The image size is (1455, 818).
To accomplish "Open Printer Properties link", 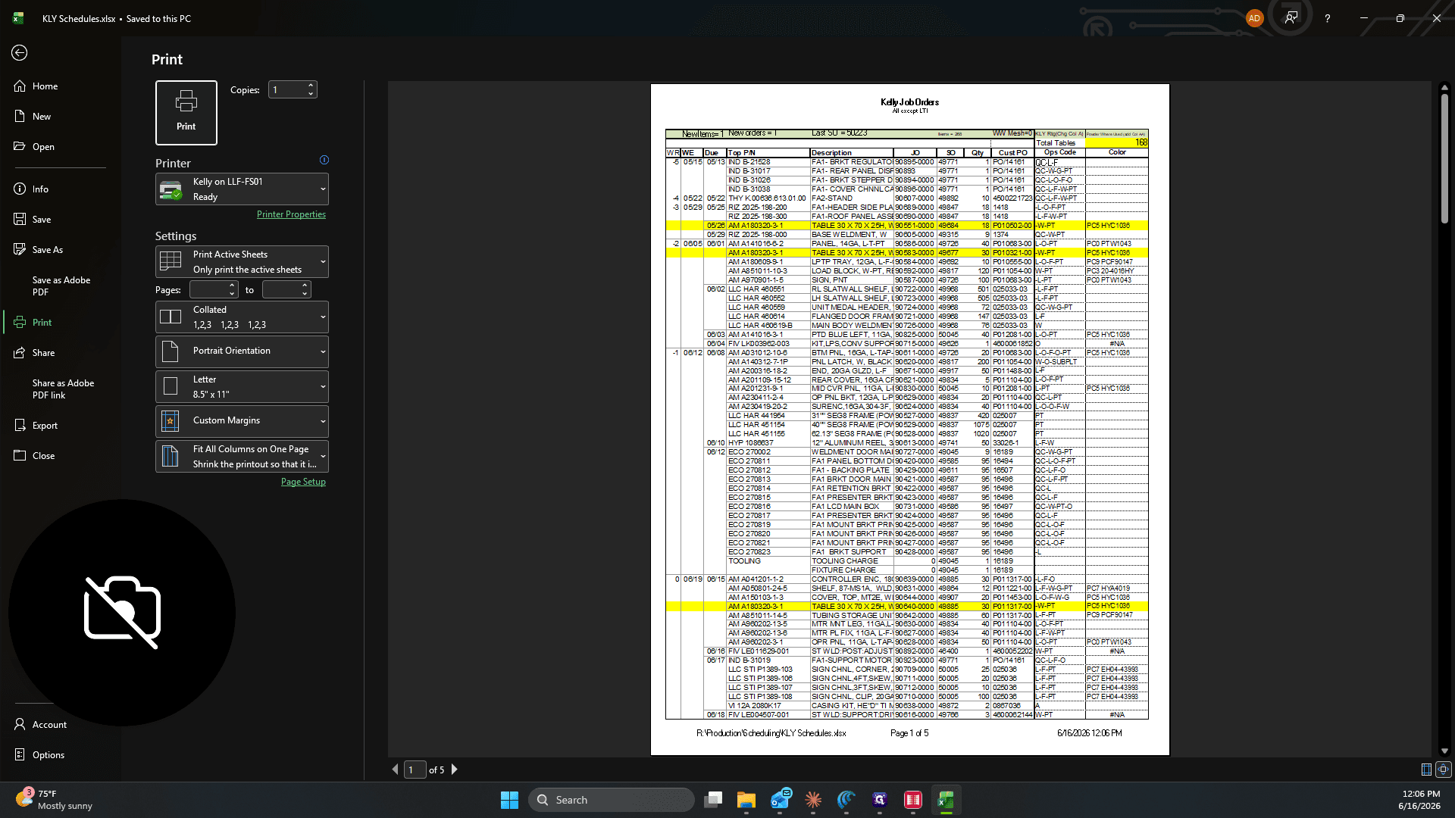I will pos(291,214).
